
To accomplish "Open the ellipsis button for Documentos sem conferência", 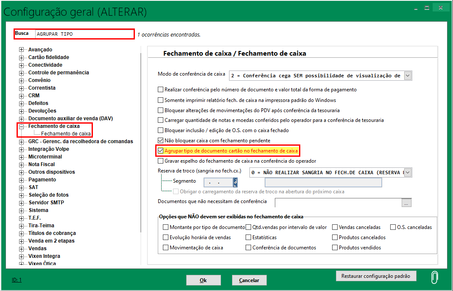I will tap(406, 203).
